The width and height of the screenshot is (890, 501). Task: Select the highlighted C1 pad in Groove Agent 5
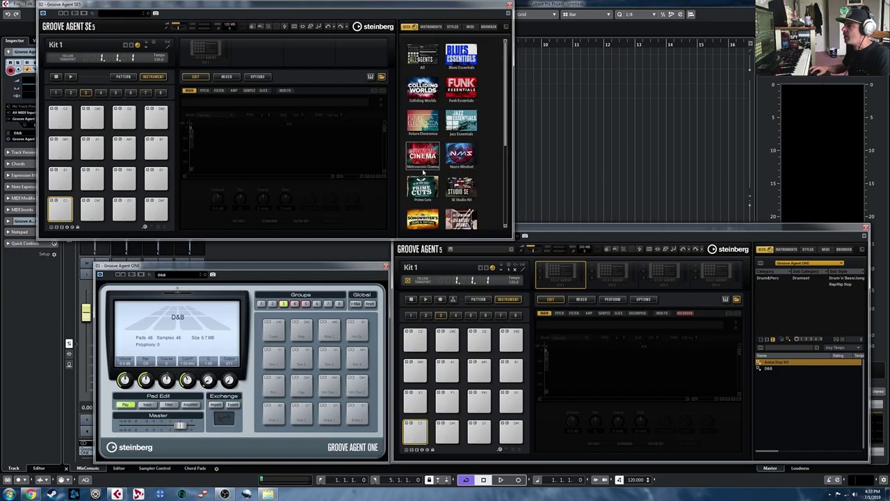pos(415,431)
